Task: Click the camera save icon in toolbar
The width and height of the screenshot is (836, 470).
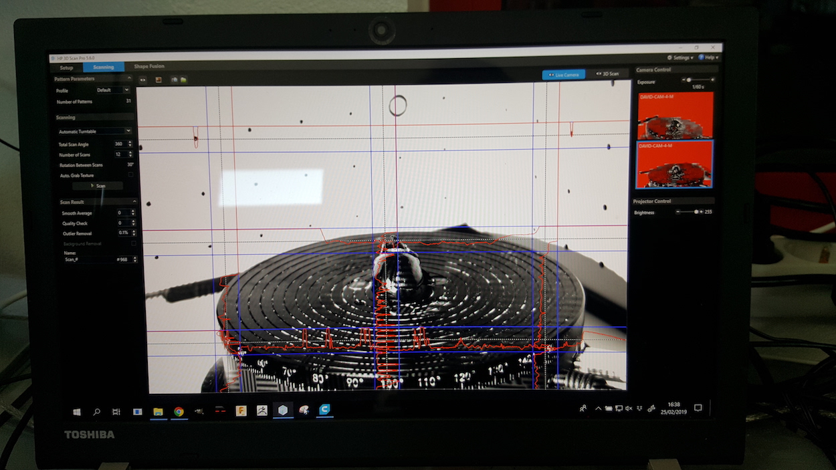Action: (174, 79)
